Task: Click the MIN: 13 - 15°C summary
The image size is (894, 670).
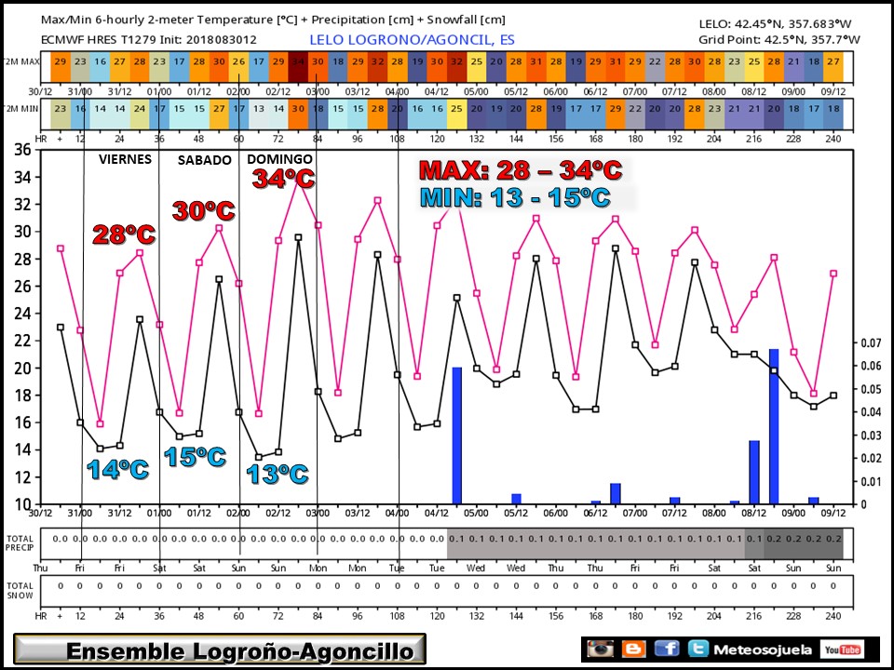Action: 515,197
